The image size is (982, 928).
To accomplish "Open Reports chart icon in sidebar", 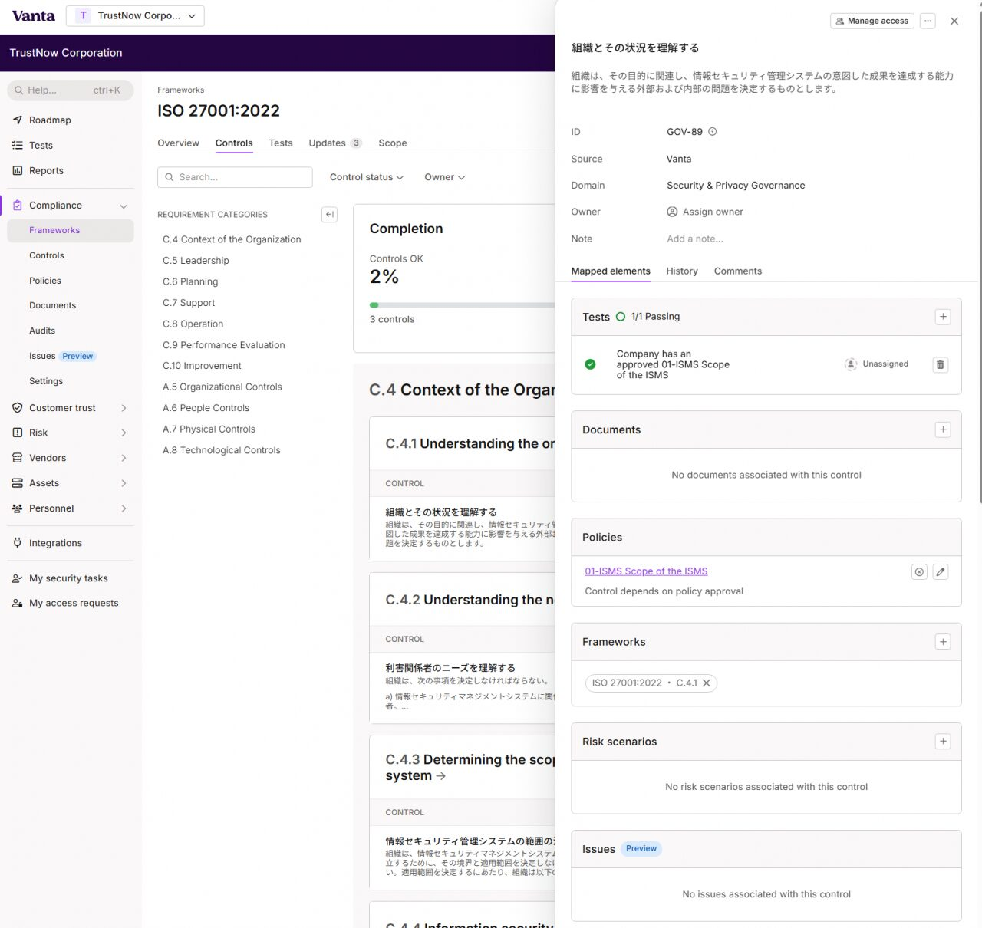I will (x=18, y=171).
